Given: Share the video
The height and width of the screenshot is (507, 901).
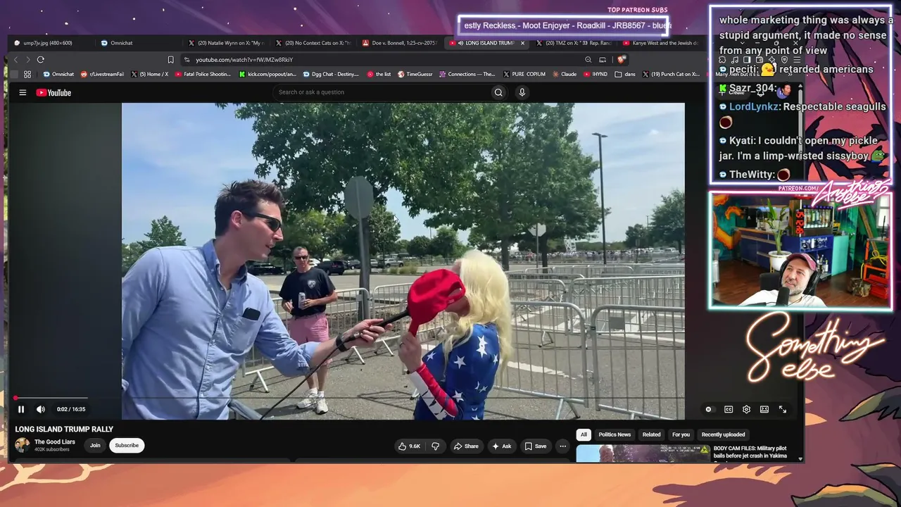Looking at the screenshot, I should (x=466, y=446).
